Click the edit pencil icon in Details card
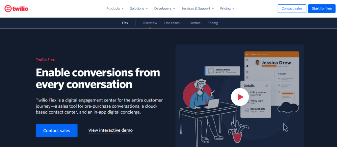 (x=267, y=86)
